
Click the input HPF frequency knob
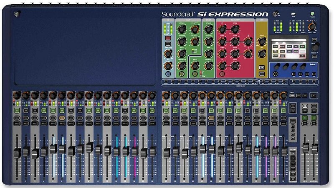(x=168, y=66)
